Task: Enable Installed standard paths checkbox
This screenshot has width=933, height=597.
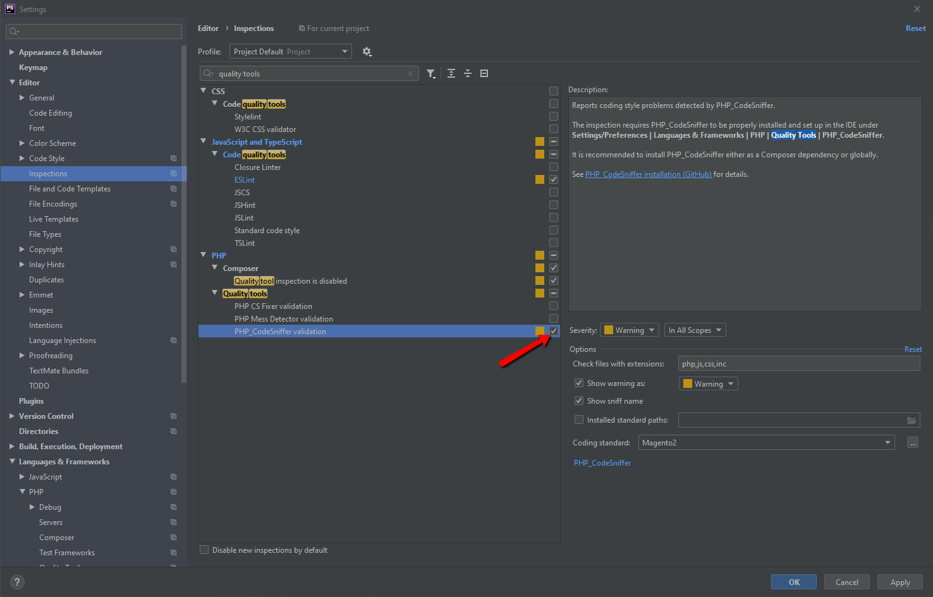Action: click(578, 419)
